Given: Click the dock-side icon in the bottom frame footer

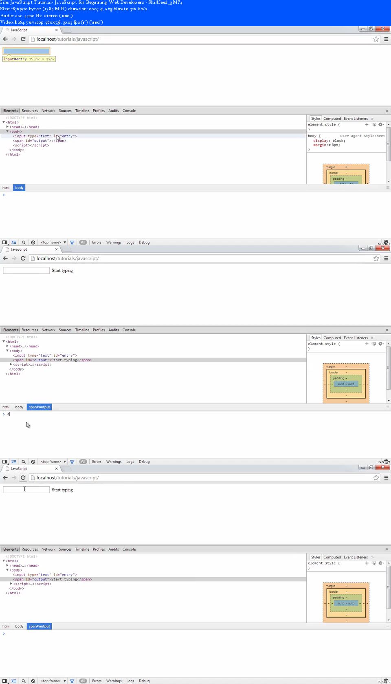Looking at the screenshot, I should [x=4, y=681].
